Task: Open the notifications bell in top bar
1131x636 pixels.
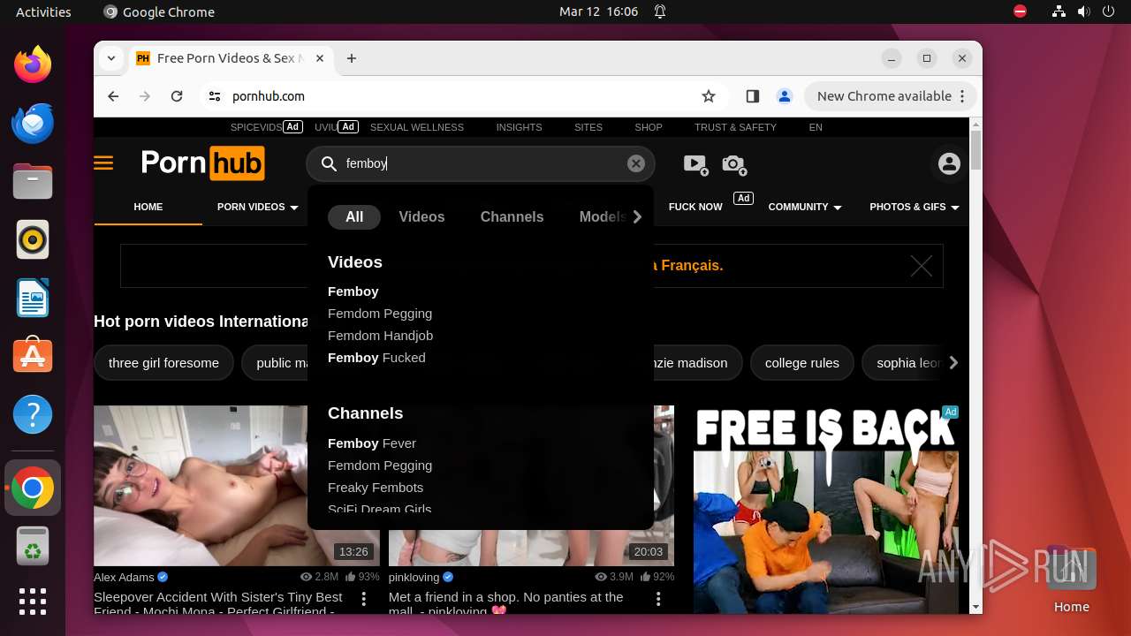Action: pos(660,12)
